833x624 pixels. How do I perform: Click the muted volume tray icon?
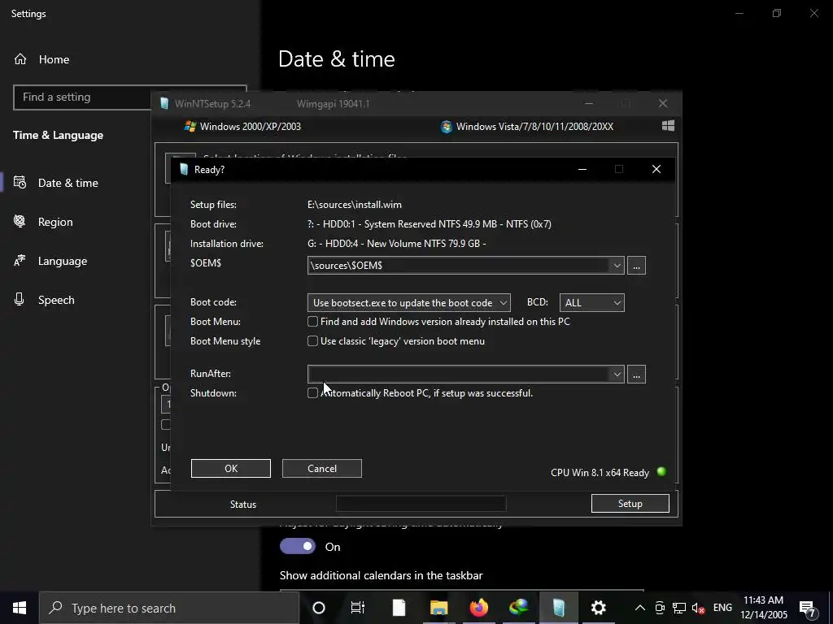click(698, 608)
